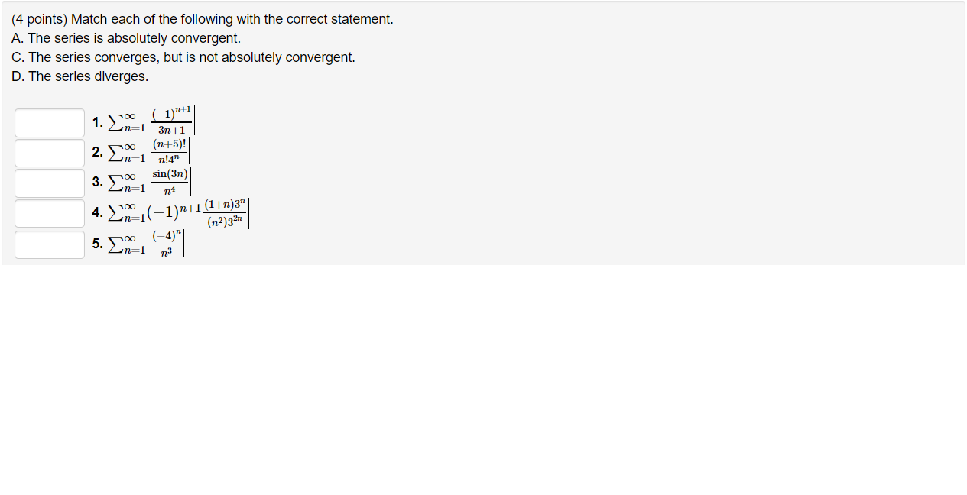Select statement D about divergence
The height and width of the screenshot is (495, 967).
(x=79, y=76)
